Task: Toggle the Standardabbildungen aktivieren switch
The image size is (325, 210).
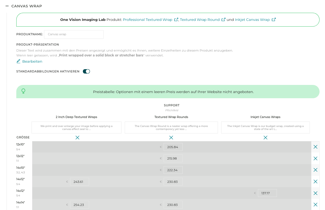Action: [x=86, y=71]
